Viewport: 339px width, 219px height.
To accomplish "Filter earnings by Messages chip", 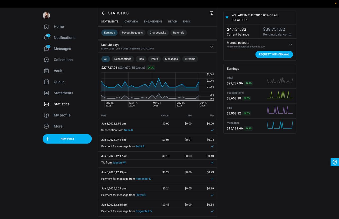I will pos(171,59).
